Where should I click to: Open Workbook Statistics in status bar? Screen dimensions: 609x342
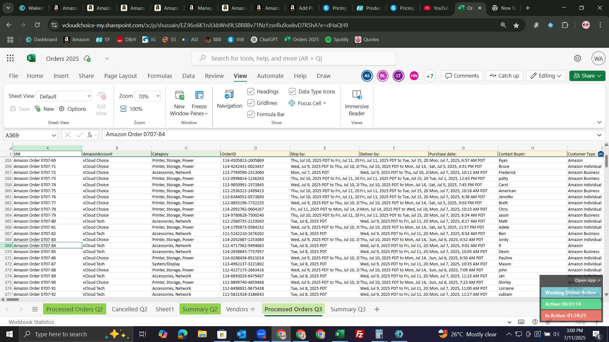pyautogui.click(x=31, y=322)
